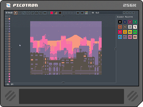Select the pointer selection tool
Screen dimensions: 143x107
click(16, 13)
